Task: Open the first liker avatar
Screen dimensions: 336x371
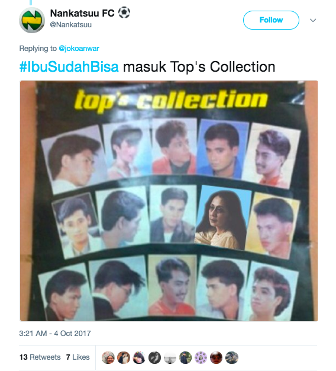Action: click(108, 357)
